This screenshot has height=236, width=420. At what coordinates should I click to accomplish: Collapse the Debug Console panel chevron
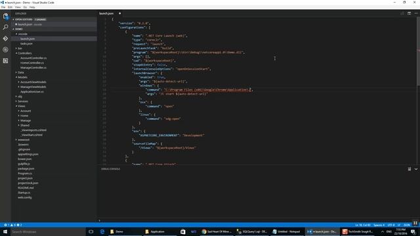click(416, 169)
